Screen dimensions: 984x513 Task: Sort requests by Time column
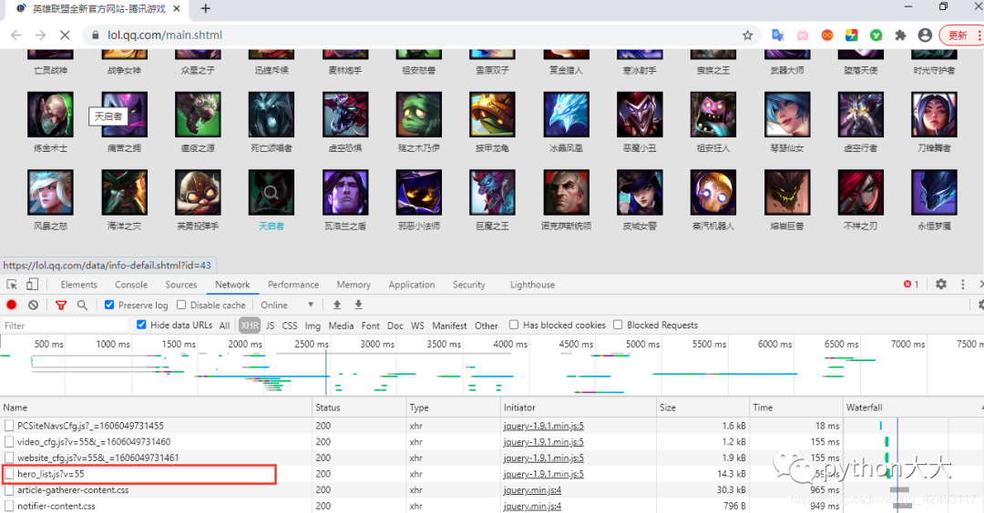tap(795, 407)
